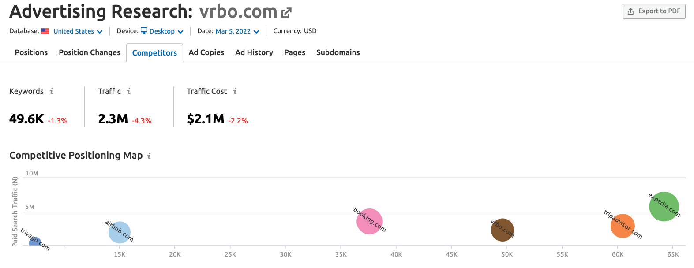Expand the United States database dropdown
The image size is (694, 268).
pyautogui.click(x=78, y=31)
